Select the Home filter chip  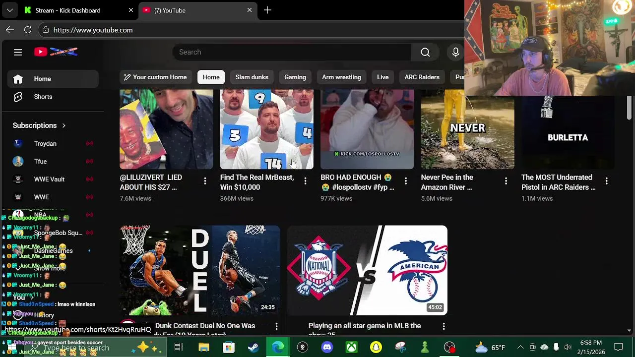211,77
